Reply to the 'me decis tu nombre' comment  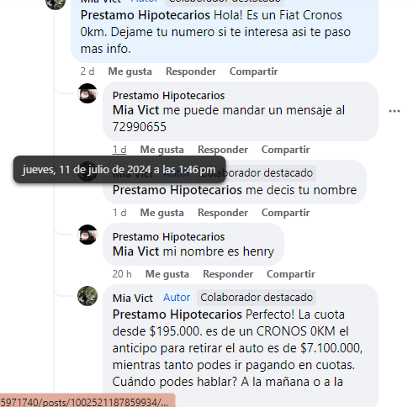pyautogui.click(x=223, y=213)
